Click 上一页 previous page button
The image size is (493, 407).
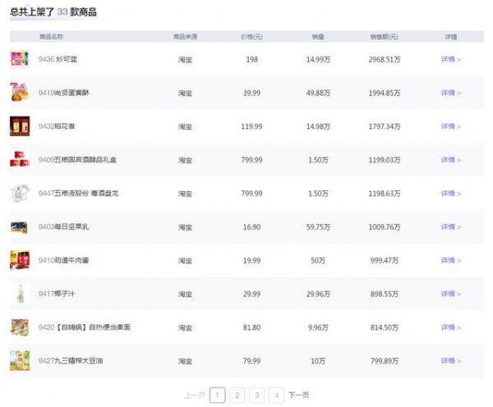pos(195,395)
